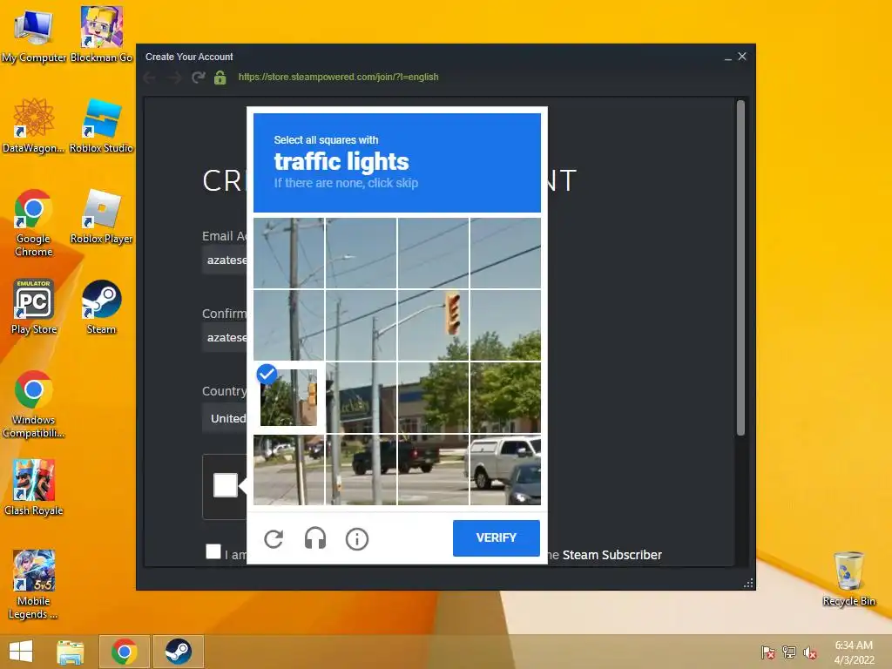Screen dimensions: 892x669
Task: Click the VERIFY button
Action: click(496, 537)
